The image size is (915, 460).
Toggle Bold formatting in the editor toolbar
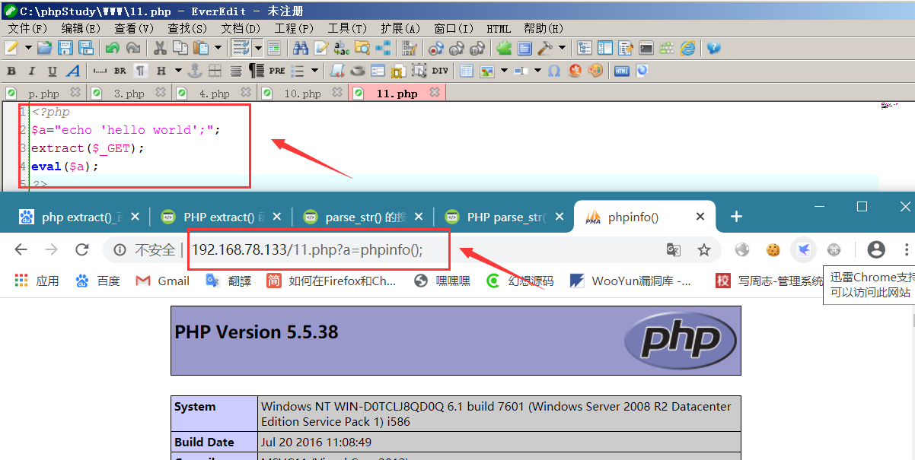11,71
